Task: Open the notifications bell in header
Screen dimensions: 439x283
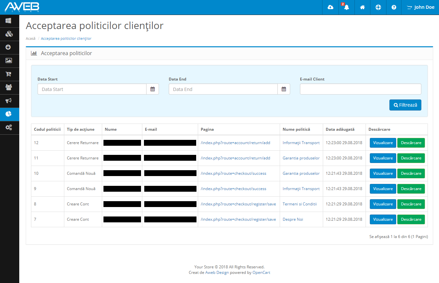Action: (x=346, y=7)
